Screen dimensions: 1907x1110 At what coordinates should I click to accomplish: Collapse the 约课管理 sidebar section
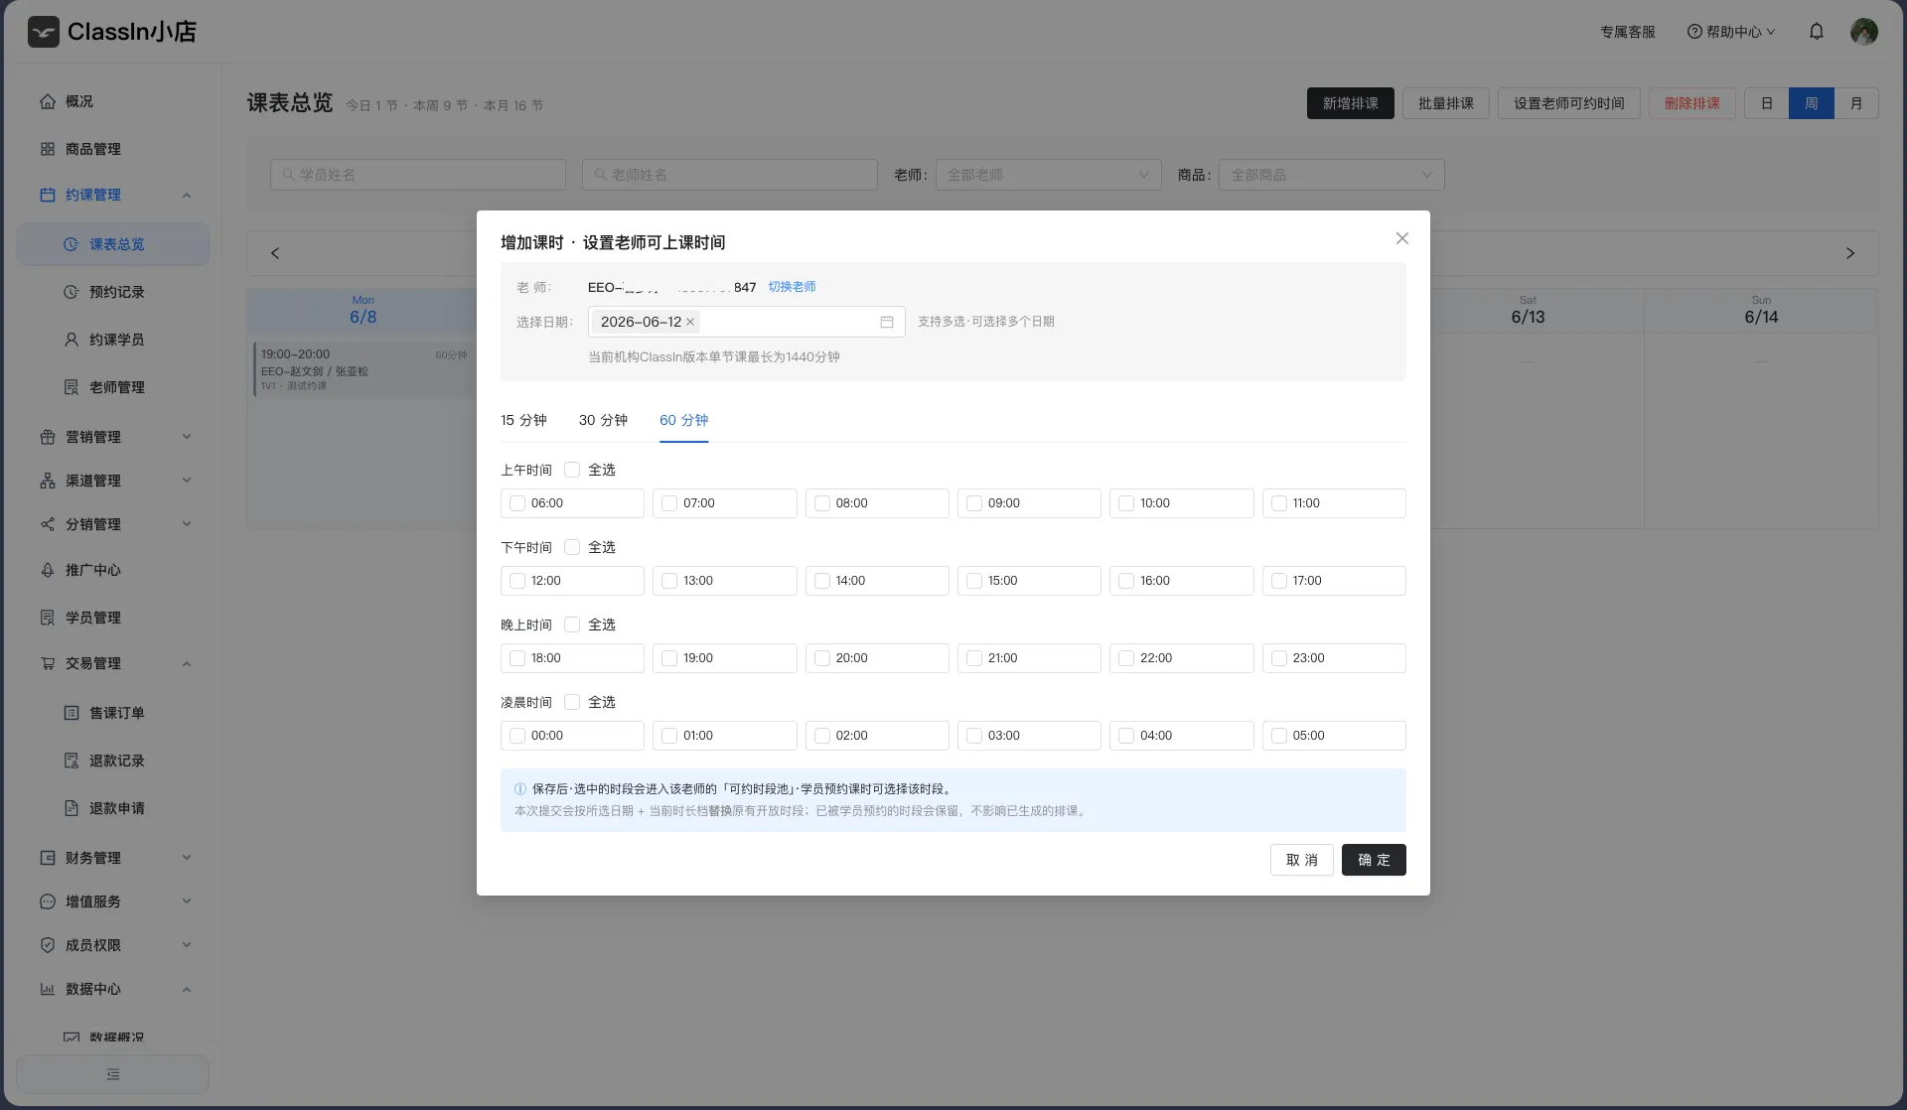(187, 195)
